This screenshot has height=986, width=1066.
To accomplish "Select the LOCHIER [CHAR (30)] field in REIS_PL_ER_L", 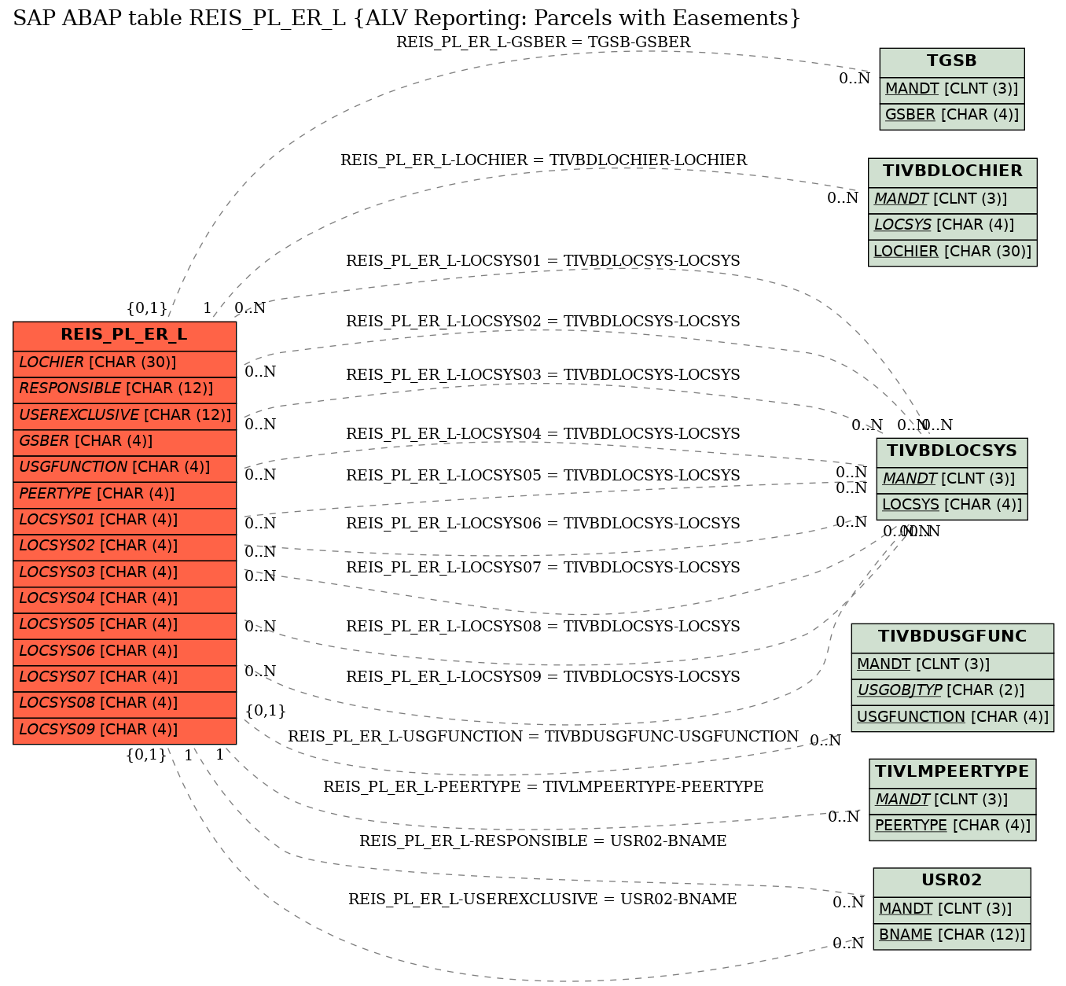I will pyautogui.click(x=124, y=363).
